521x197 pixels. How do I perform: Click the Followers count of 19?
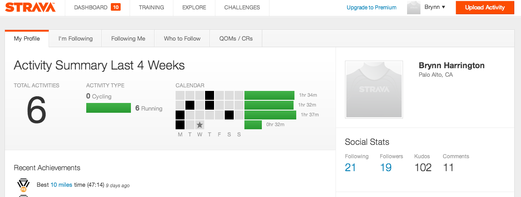pyautogui.click(x=386, y=168)
